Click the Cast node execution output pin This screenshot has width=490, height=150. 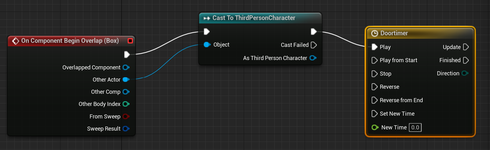tap(314, 32)
